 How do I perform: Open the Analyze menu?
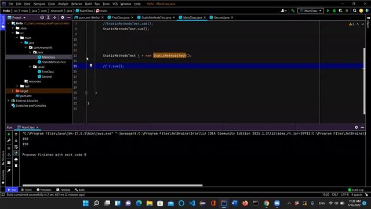click(x=63, y=4)
